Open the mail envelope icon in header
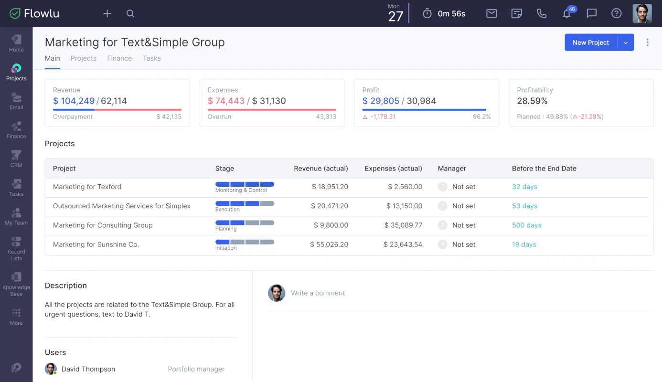This screenshot has height=382, width=662. [x=491, y=14]
